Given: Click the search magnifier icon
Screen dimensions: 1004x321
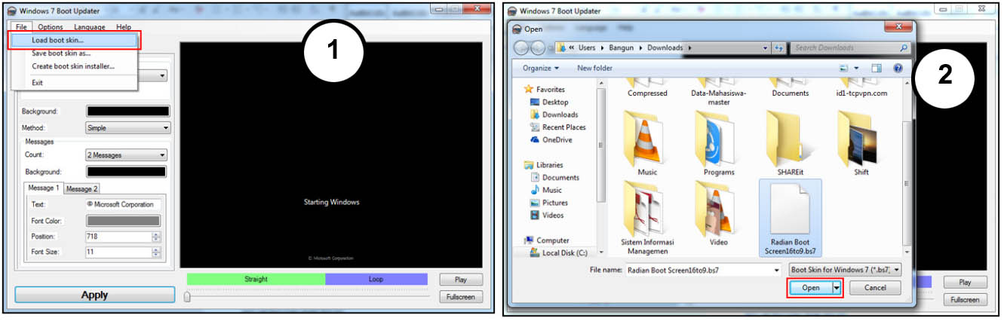Looking at the screenshot, I should click(x=904, y=47).
